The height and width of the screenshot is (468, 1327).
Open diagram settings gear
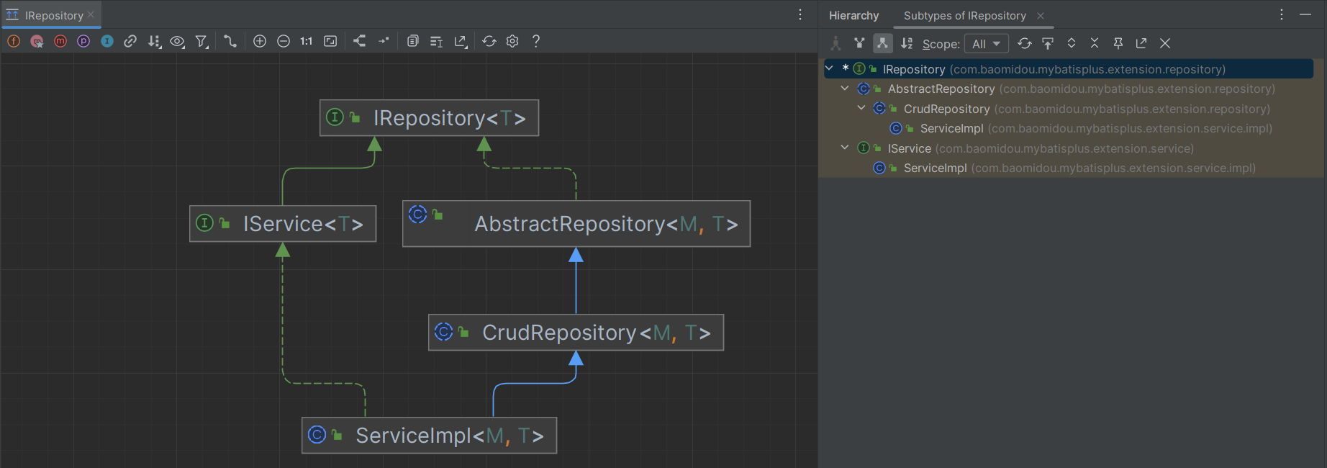(x=512, y=41)
